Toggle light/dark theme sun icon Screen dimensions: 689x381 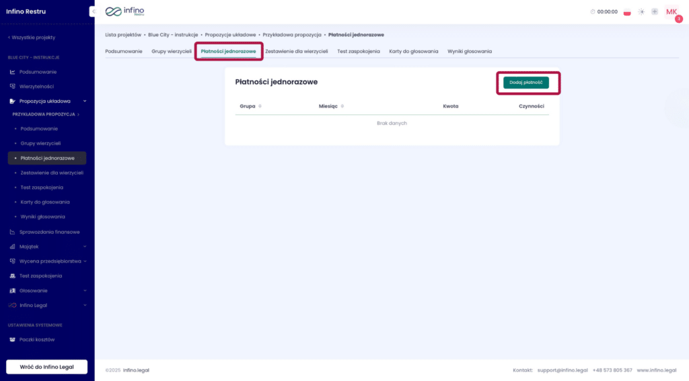[x=641, y=12]
